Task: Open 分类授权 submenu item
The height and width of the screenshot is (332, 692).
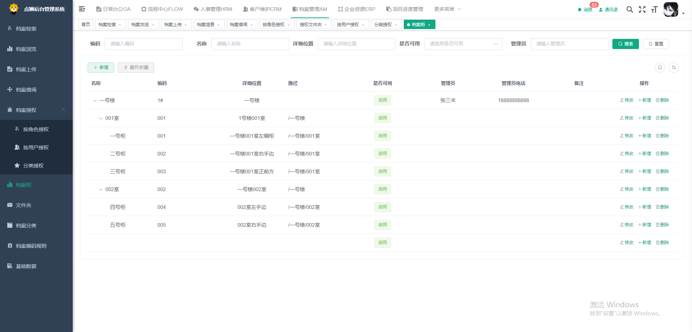Action: (x=36, y=166)
